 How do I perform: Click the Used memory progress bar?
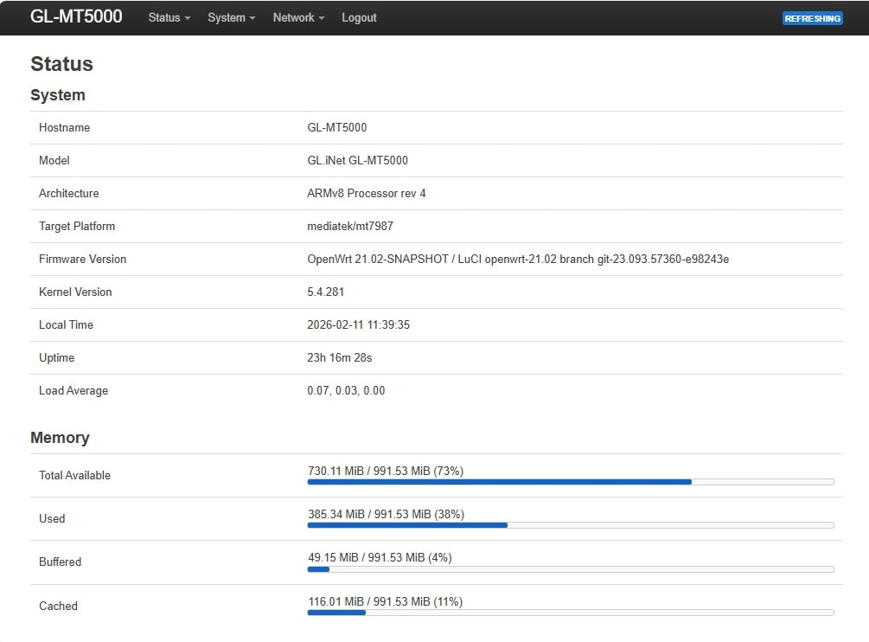pos(570,524)
